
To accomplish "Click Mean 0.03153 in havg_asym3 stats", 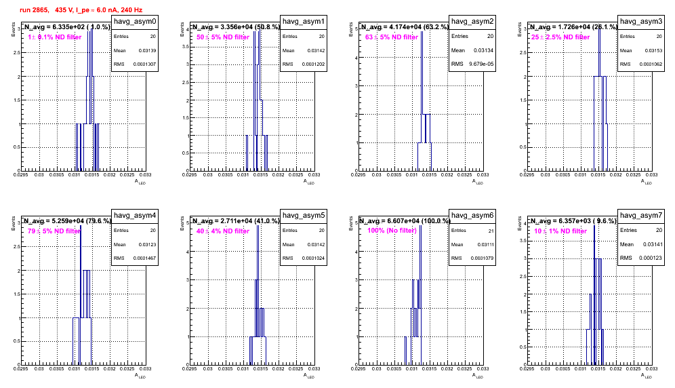I will pyautogui.click(x=641, y=50).
